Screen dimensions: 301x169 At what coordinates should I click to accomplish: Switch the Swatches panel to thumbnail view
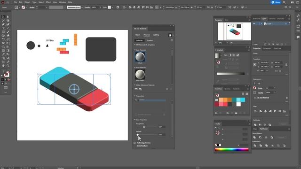246,94
